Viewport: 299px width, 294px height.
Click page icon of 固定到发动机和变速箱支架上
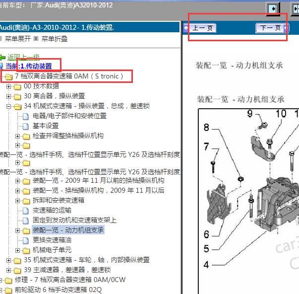pos(26,220)
